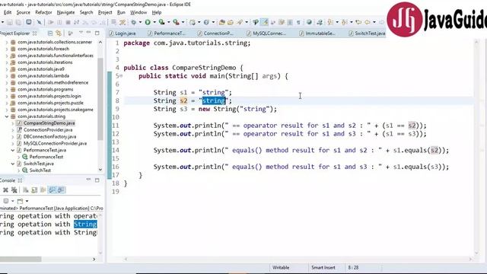Select MySQLConnectionProvider.java in tree

click(55, 144)
